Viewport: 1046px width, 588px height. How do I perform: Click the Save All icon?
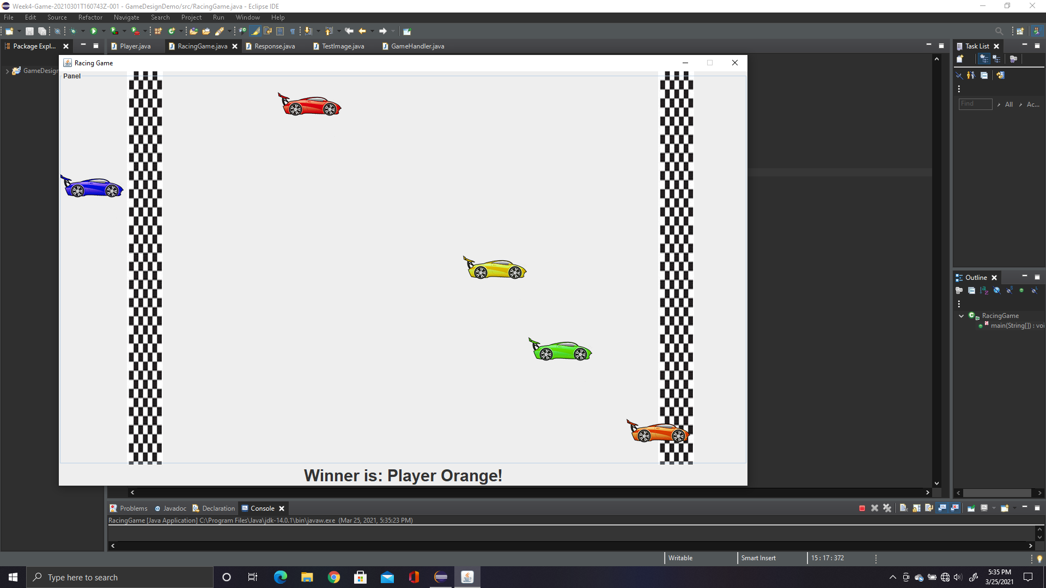click(x=42, y=31)
